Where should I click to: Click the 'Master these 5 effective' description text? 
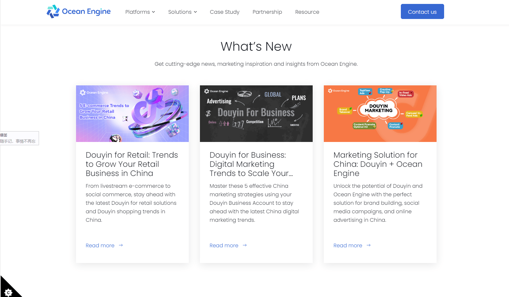[254, 203]
